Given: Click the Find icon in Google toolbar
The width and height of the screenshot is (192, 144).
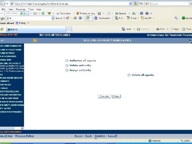Looking at the screenshot, I should (x=116, y=18).
